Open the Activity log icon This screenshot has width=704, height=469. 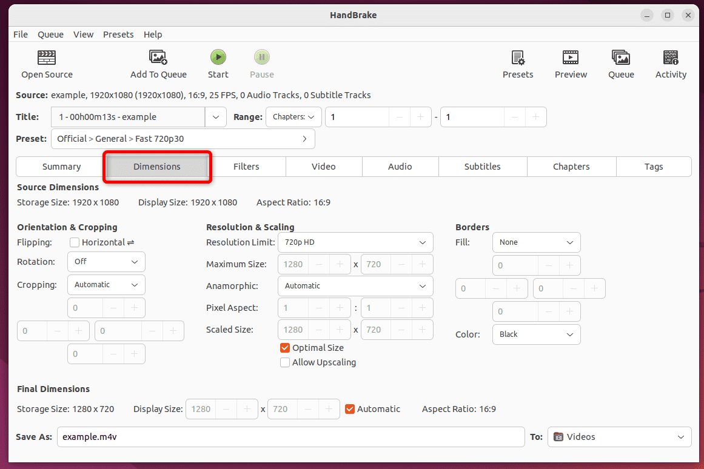(671, 58)
